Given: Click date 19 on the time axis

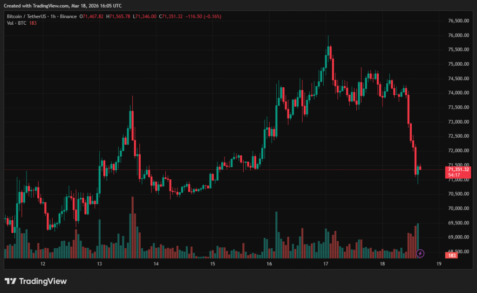Looking at the screenshot, I should 439,264.
